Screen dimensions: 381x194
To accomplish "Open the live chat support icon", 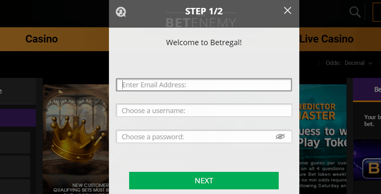I will [x=121, y=12].
